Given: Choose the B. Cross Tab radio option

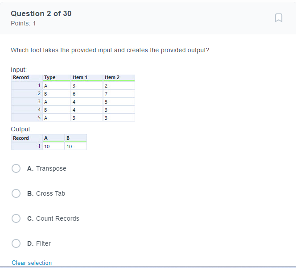Looking at the screenshot, I should pyautogui.click(x=16, y=193).
